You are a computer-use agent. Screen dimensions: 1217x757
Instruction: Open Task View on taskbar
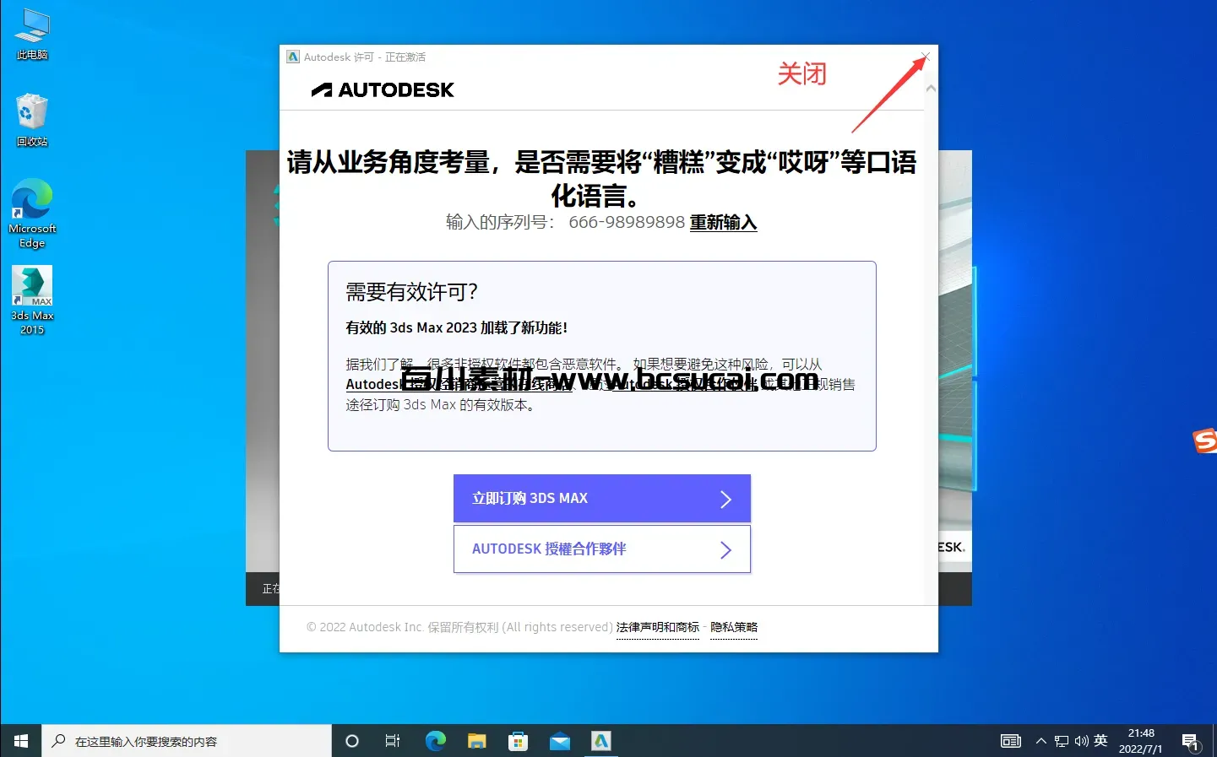(393, 741)
